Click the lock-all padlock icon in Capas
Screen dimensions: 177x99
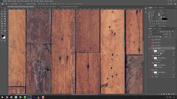[x=160, y=37]
